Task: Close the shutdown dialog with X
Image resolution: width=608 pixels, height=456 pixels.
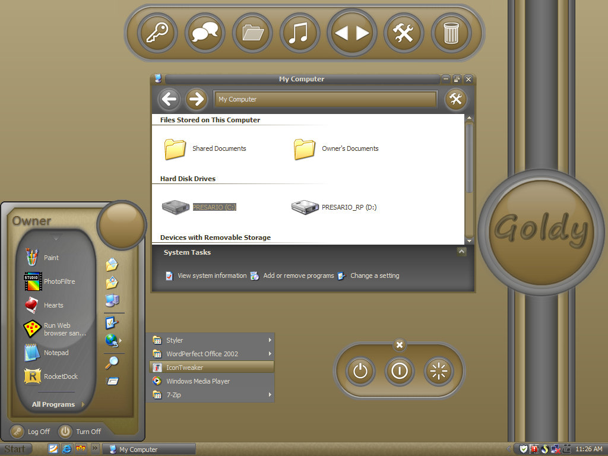Action: (400, 345)
